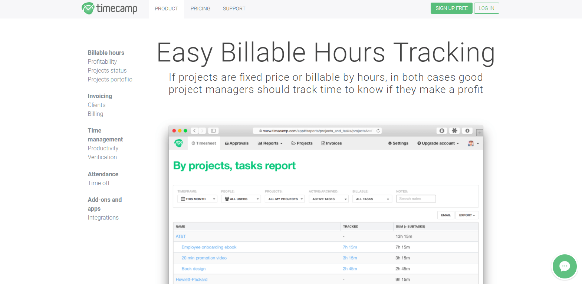Click the new tab plus icon
The image size is (582, 284).
point(480,133)
